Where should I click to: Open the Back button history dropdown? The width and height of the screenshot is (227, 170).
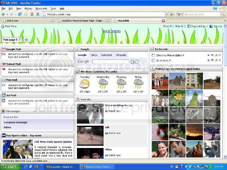[x=7, y=14]
